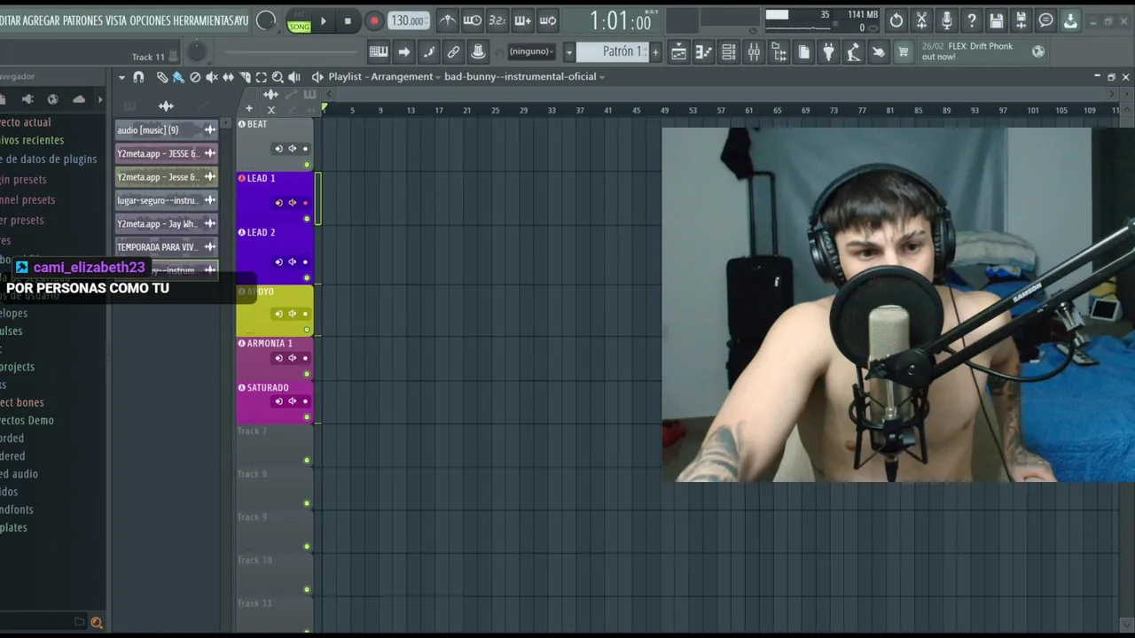Select the playlist pencil draw tool
The image size is (1135, 638).
(x=162, y=77)
